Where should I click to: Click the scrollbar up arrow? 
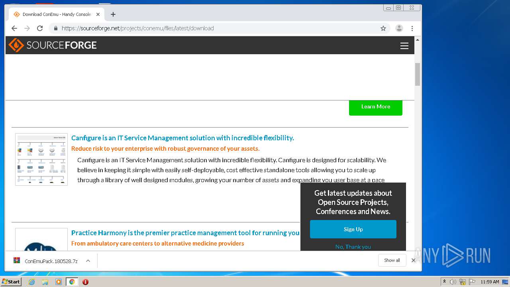click(418, 40)
